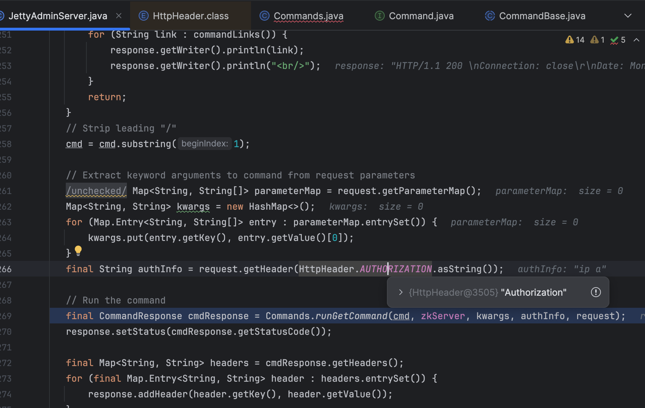Image resolution: width=645 pixels, height=408 pixels.
Task: Open the CommandBase.java tab
Action: coord(542,16)
